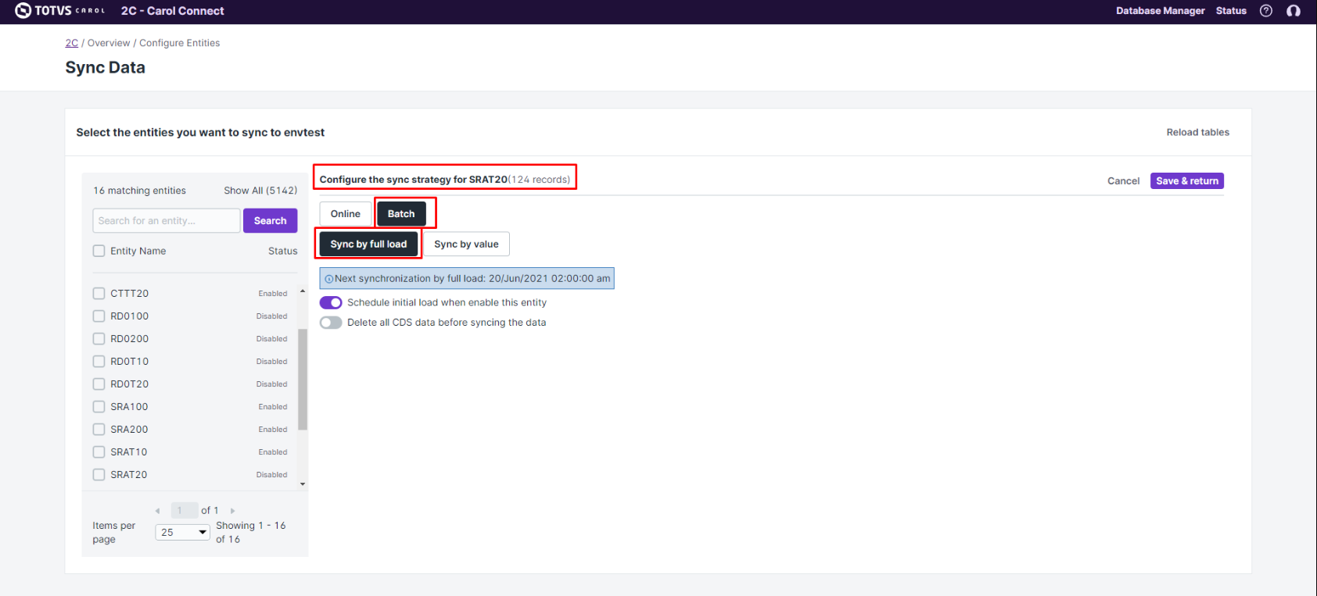The image size is (1317, 596).
Task: Click the TOTVS Carol logo icon
Action: tap(23, 10)
